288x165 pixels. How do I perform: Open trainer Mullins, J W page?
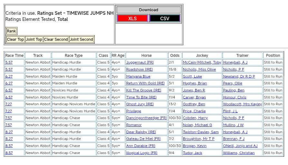(x=233, y=125)
